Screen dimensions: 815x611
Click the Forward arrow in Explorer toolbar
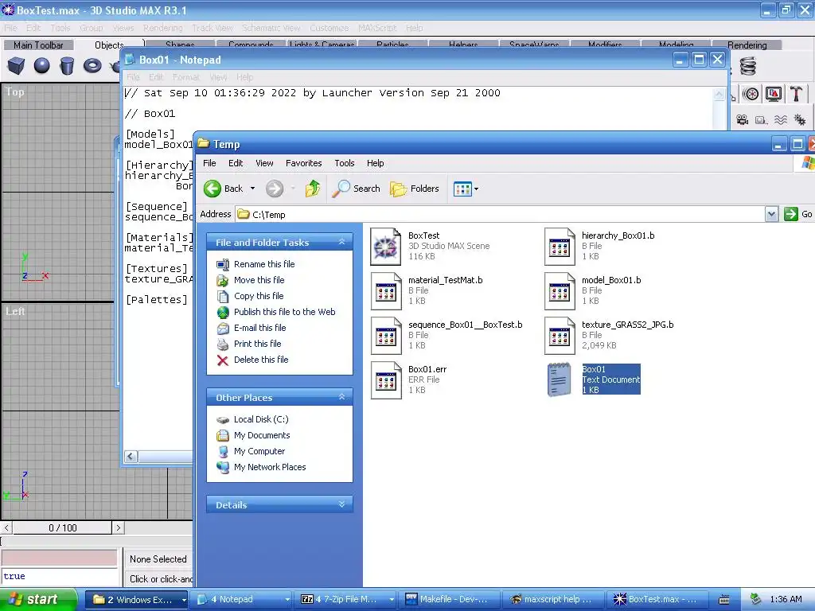275,189
